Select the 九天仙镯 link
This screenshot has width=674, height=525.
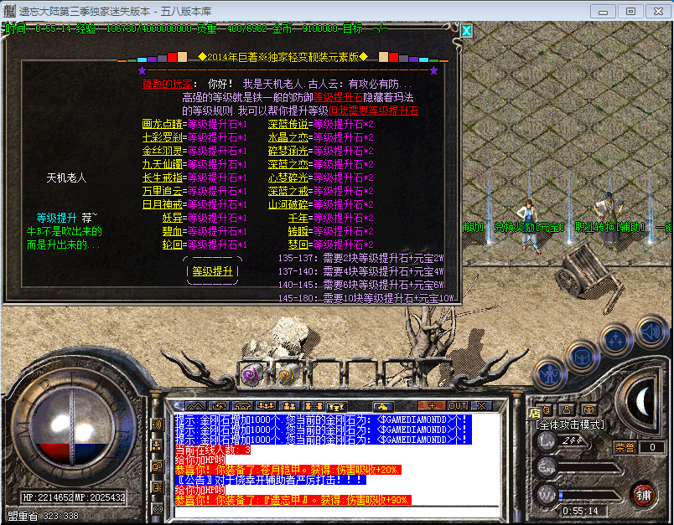point(163,164)
